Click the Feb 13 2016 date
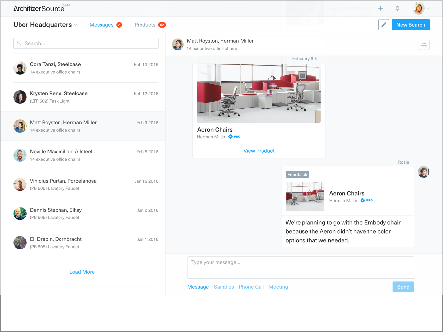This screenshot has width=443, height=332. pyautogui.click(x=146, y=65)
